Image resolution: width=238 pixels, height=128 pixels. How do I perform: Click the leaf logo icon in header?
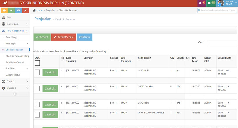5,3
